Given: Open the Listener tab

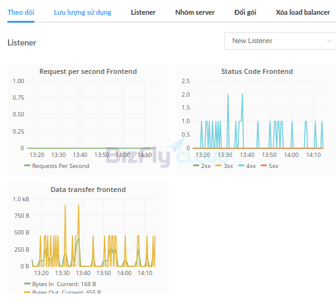Looking at the screenshot, I should click(x=143, y=12).
